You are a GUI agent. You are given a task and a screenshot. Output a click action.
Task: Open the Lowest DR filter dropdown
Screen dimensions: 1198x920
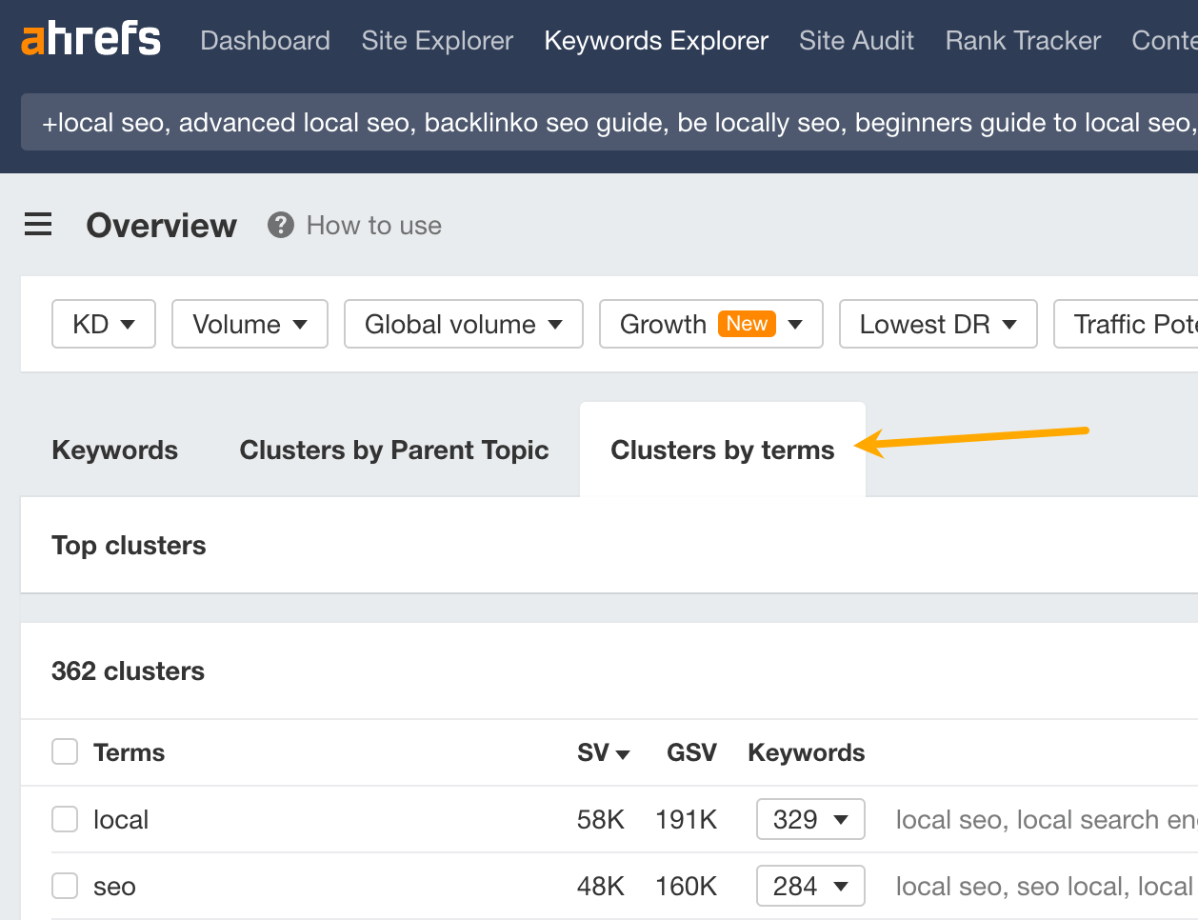click(x=937, y=324)
